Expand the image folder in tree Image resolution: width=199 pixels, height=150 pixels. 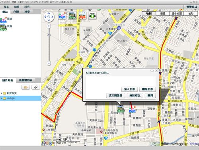2,98
